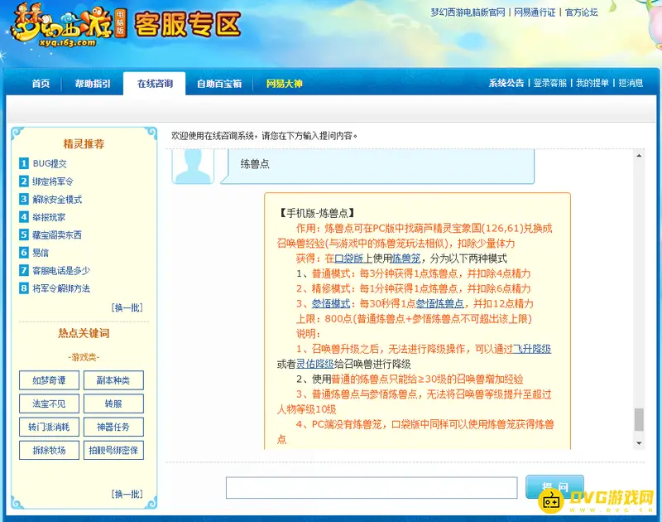
Task: Select the 解除安全模式 recommendation
Action: click(x=57, y=200)
